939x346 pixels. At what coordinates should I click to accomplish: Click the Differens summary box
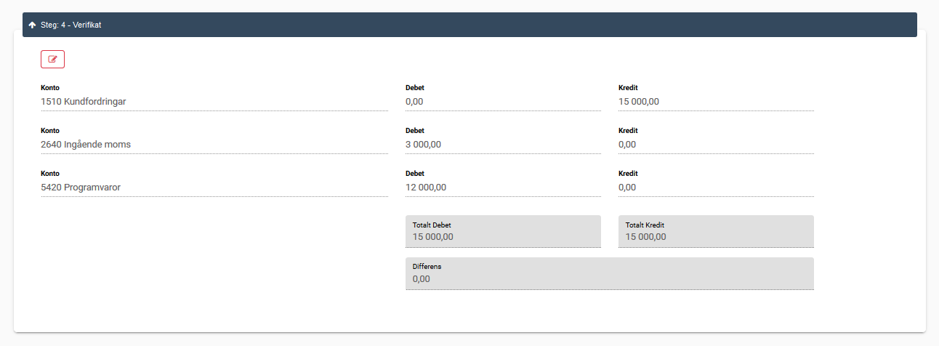click(x=609, y=273)
